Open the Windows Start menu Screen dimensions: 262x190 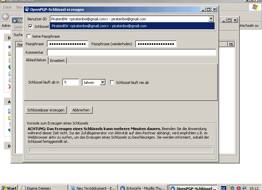click(9, 188)
